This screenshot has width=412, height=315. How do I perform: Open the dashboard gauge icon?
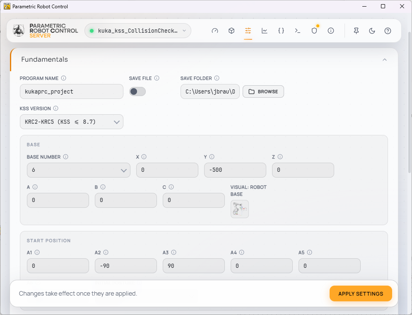(214, 31)
